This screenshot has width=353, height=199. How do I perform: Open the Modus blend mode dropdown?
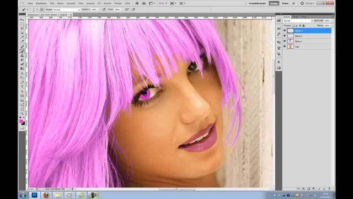[67, 10]
